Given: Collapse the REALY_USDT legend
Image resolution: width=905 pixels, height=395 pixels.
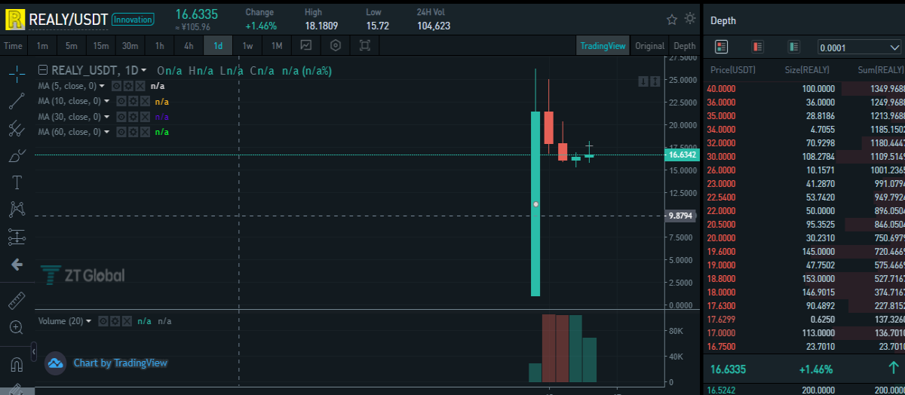Looking at the screenshot, I should pyautogui.click(x=43, y=70).
